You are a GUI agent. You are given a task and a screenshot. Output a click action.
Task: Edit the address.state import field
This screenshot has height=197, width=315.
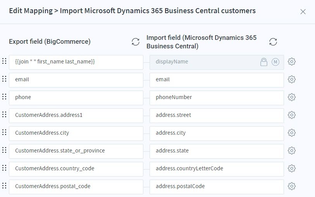click(x=217, y=151)
